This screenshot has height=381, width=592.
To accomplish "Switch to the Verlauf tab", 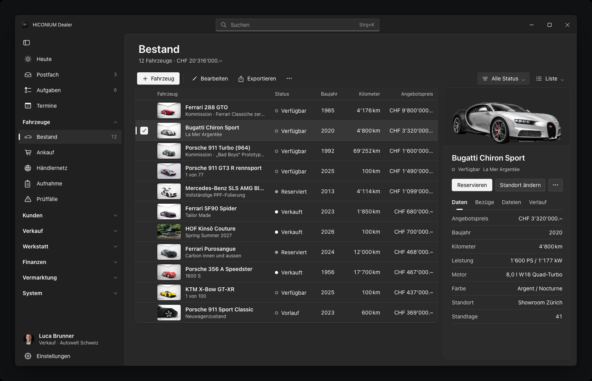I will point(537,202).
